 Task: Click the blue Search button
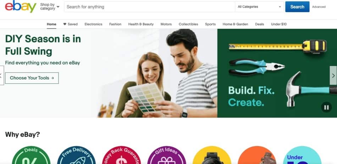point(297,7)
